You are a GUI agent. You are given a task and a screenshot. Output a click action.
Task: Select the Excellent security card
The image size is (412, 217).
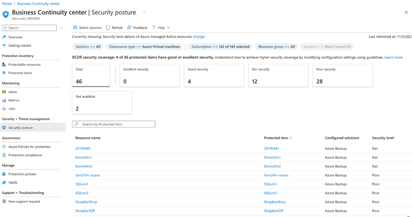[150, 75]
